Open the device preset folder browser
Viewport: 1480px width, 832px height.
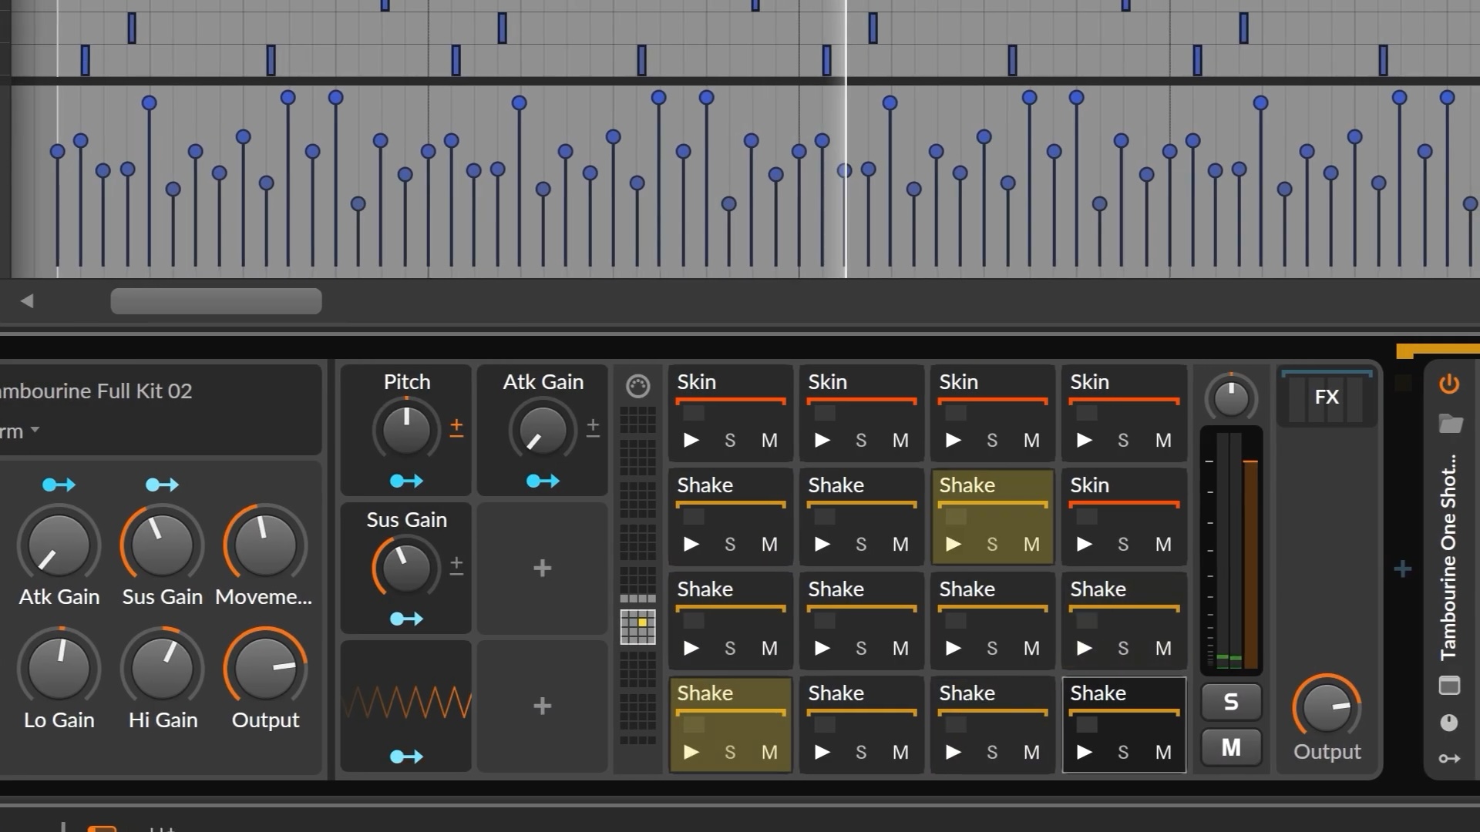[1450, 424]
